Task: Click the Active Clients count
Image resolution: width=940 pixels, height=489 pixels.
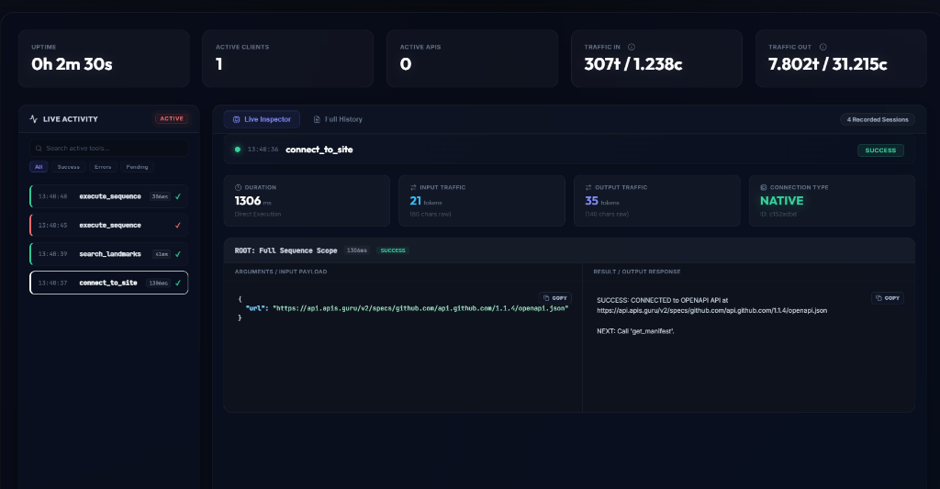Action: 218,64
